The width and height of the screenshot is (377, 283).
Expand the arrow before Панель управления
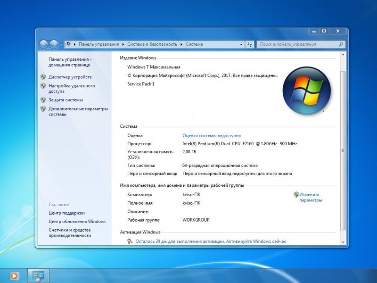click(x=75, y=44)
